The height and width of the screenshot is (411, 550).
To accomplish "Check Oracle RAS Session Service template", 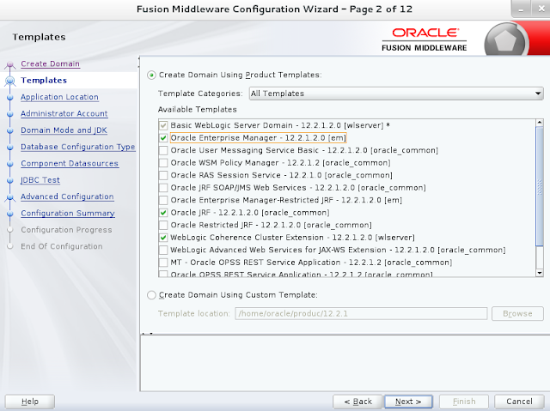I will click(x=163, y=175).
